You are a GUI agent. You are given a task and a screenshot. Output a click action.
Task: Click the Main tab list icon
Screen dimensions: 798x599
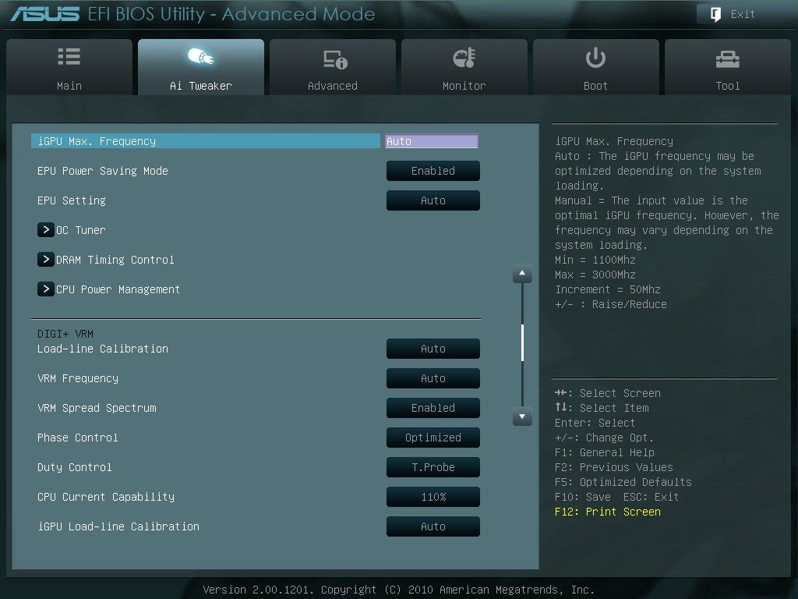click(x=69, y=56)
